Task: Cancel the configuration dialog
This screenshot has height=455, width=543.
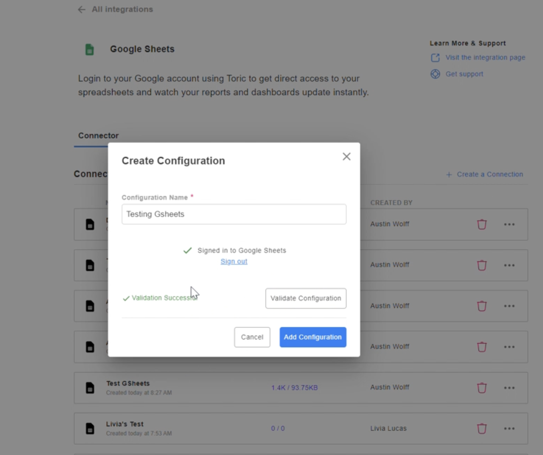Action: [252, 337]
